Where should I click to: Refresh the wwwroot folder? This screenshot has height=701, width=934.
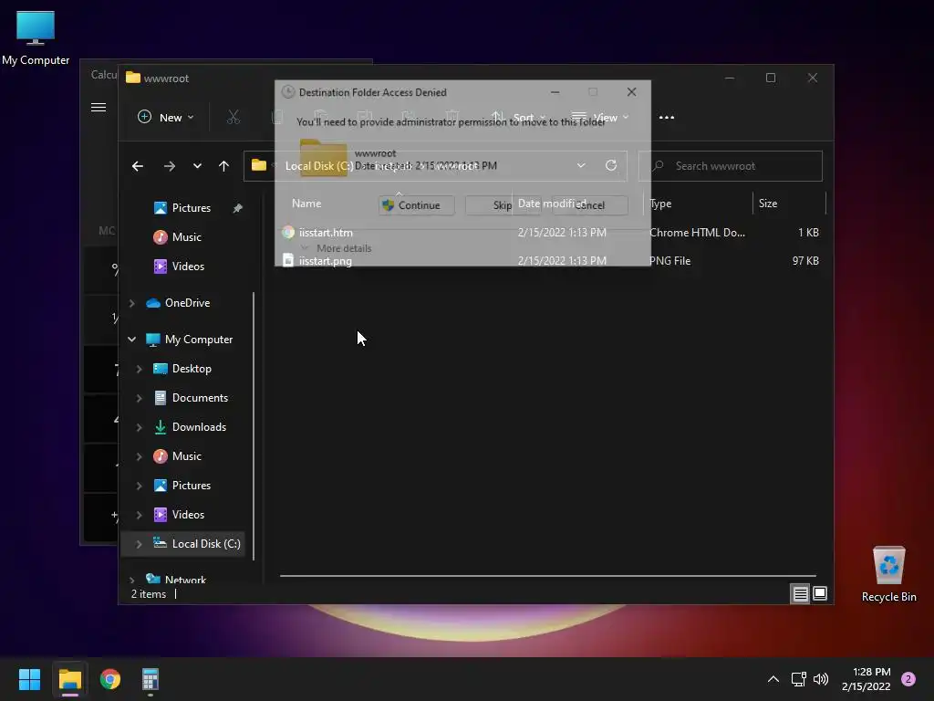[611, 165]
